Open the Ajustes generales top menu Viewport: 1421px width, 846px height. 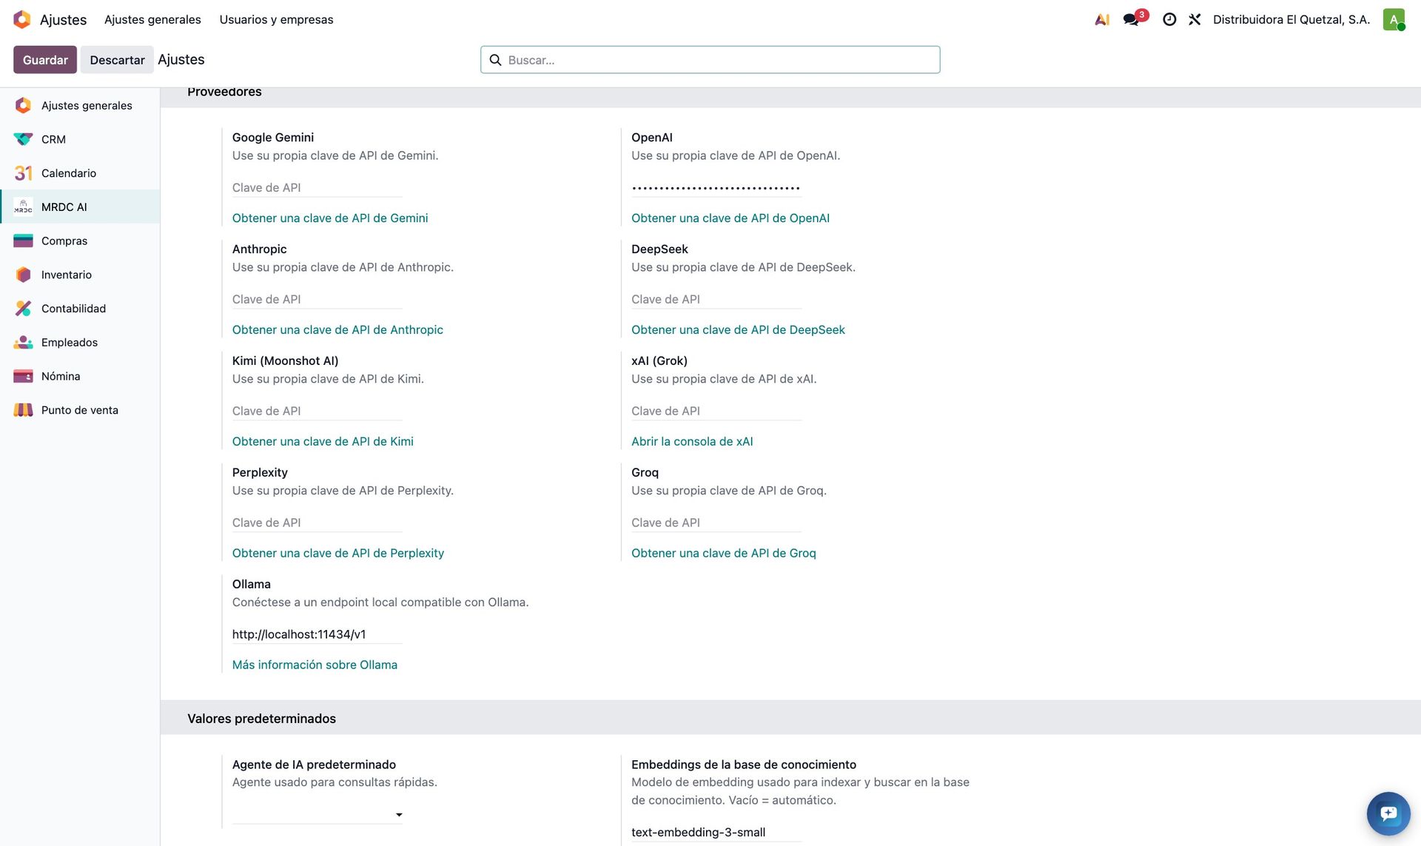[x=152, y=19]
